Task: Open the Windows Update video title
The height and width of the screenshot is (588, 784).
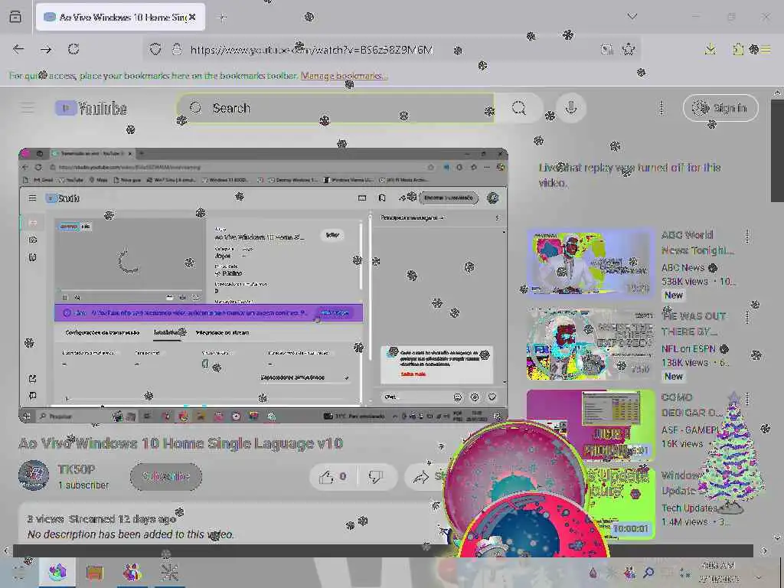Action: click(x=680, y=482)
